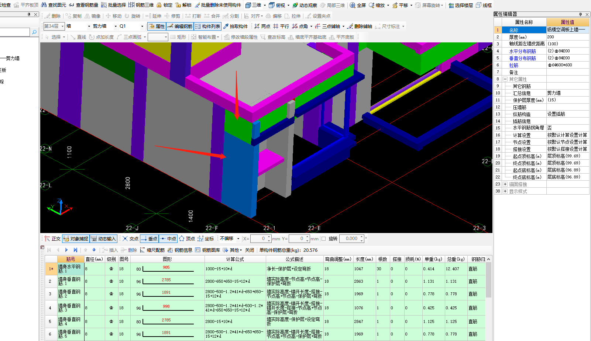Toggle 动态输入 mode
Image resolution: width=591 pixels, height=341 pixels.
tap(103, 239)
